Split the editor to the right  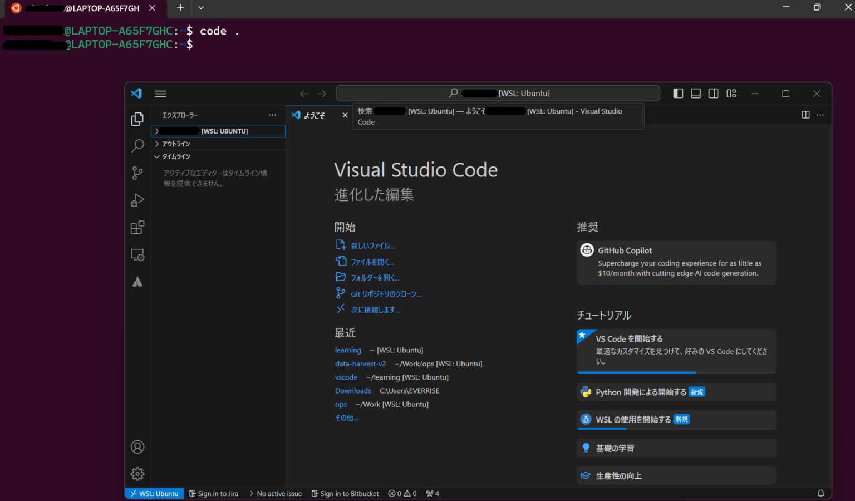tap(805, 115)
